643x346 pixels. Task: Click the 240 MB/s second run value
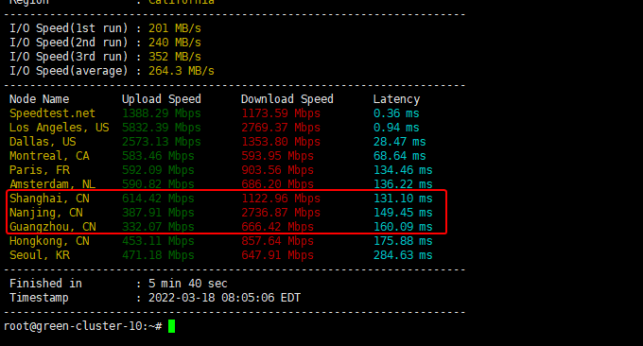[175, 43]
